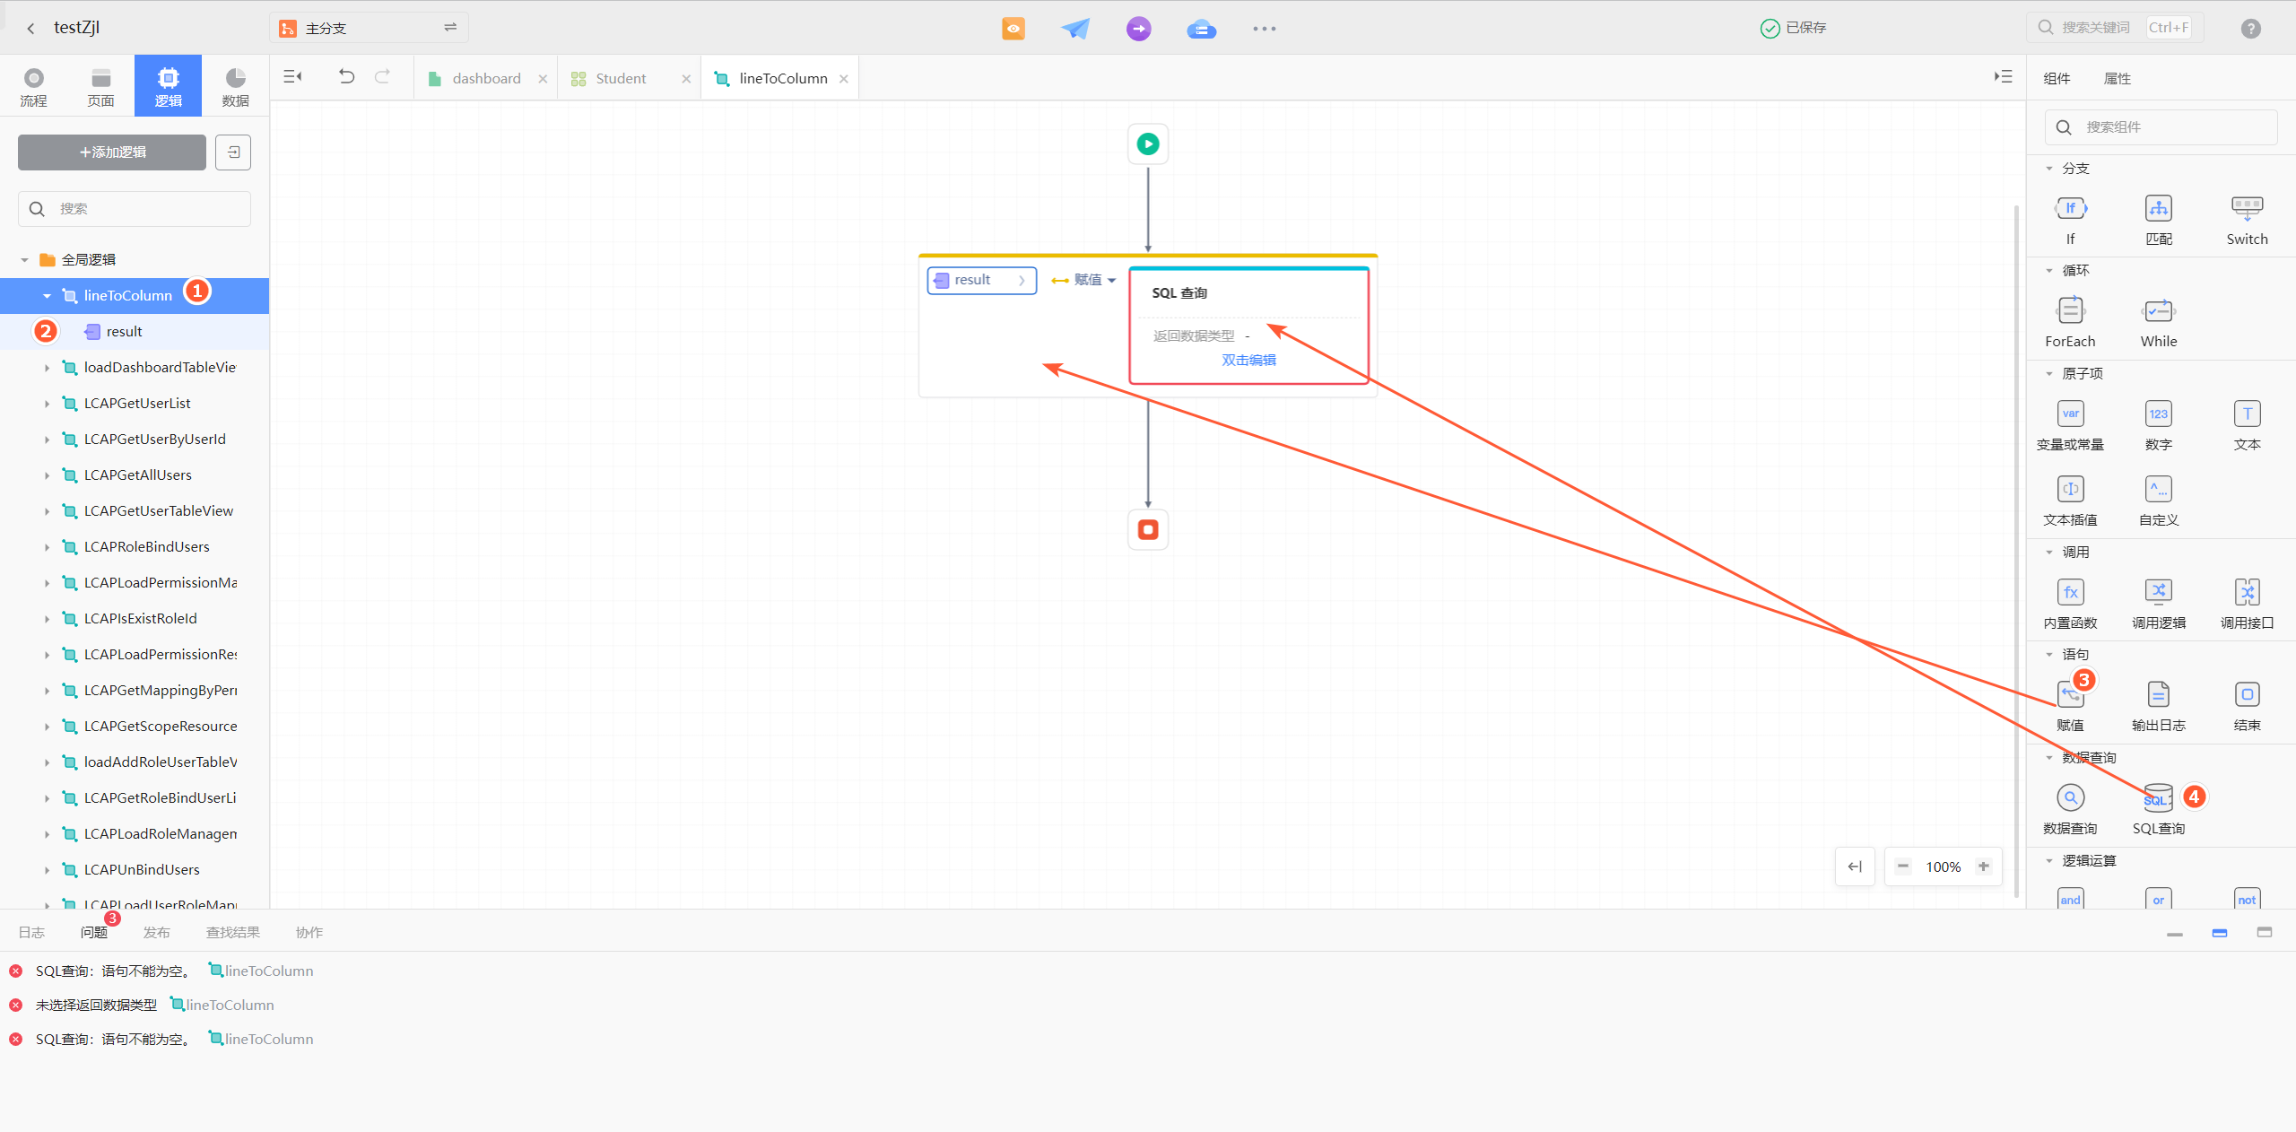The height and width of the screenshot is (1132, 2296).
Task: Open the 发布 bottom tab
Action: click(x=156, y=933)
